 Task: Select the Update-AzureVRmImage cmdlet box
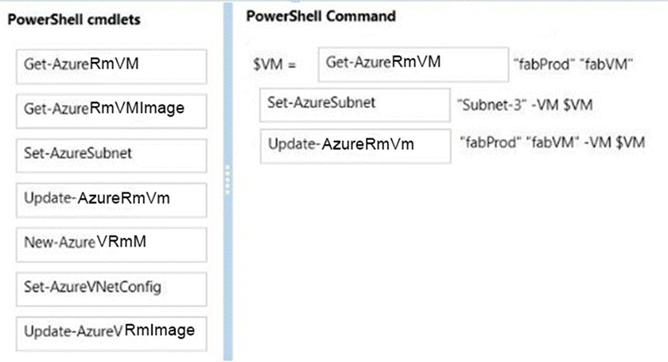pos(111,330)
